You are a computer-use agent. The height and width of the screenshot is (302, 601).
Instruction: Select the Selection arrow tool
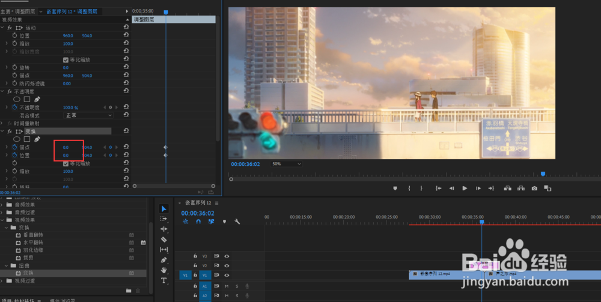click(164, 208)
